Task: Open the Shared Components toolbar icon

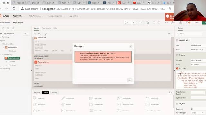Action: tap(180, 23)
